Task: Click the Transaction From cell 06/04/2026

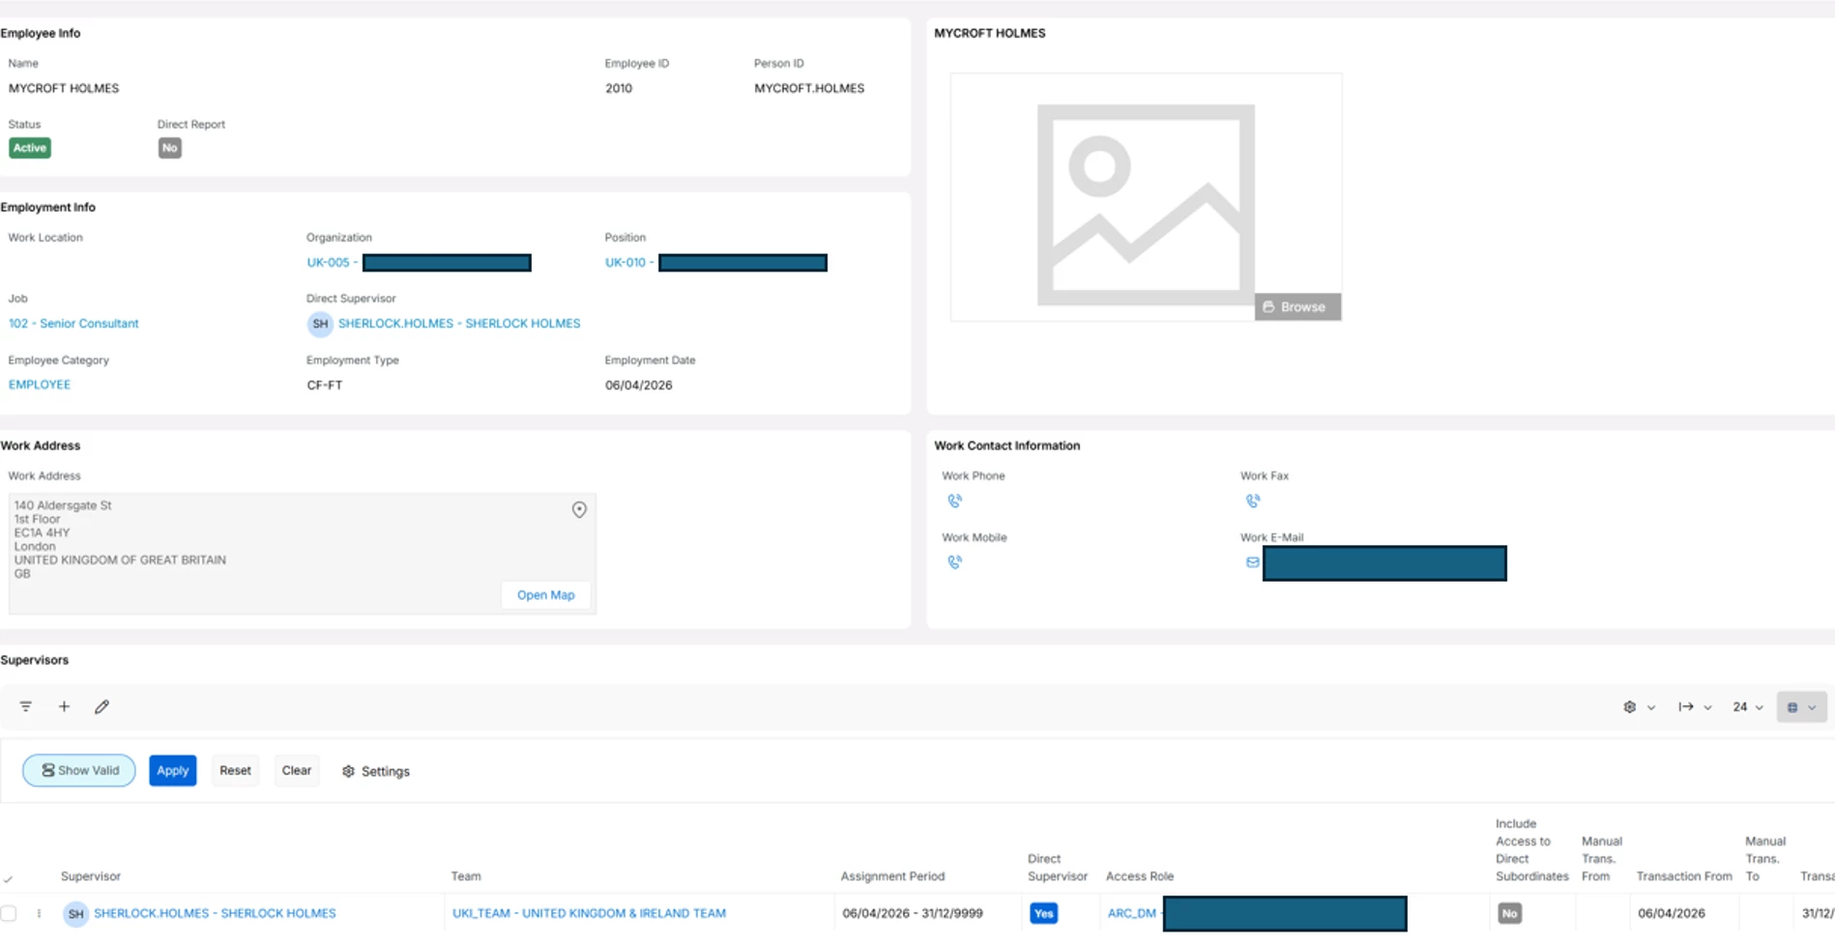Action: point(1672,913)
